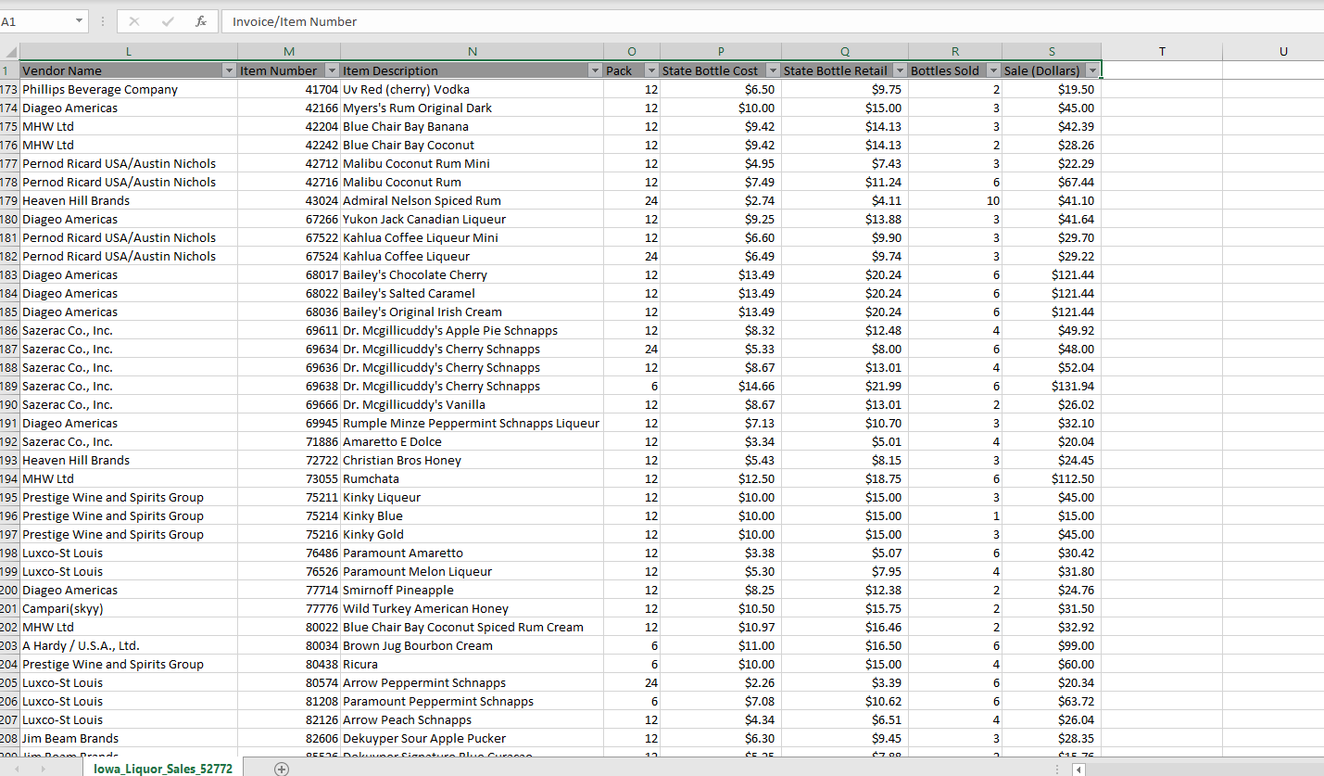The image size is (1324, 776).
Task: Add a new sheet with plus icon
Action: (282, 769)
